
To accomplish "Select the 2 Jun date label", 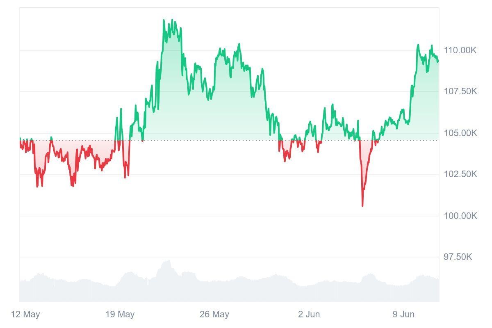I will point(309,314).
